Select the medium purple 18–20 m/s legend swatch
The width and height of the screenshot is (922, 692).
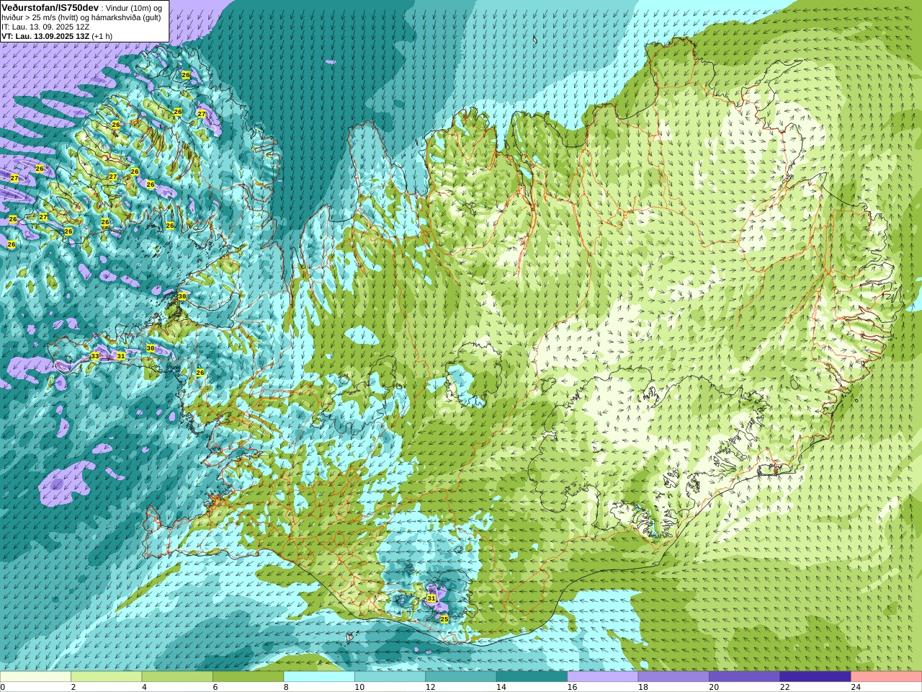click(x=673, y=677)
